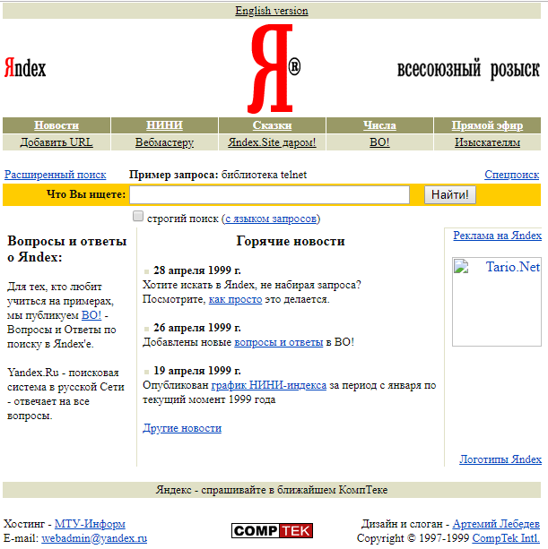Open the Сказки menu item
The width and height of the screenshot is (548, 549).
[272, 125]
